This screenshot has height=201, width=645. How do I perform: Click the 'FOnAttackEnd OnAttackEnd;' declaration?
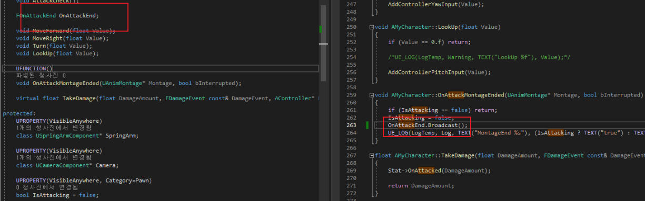pos(57,16)
